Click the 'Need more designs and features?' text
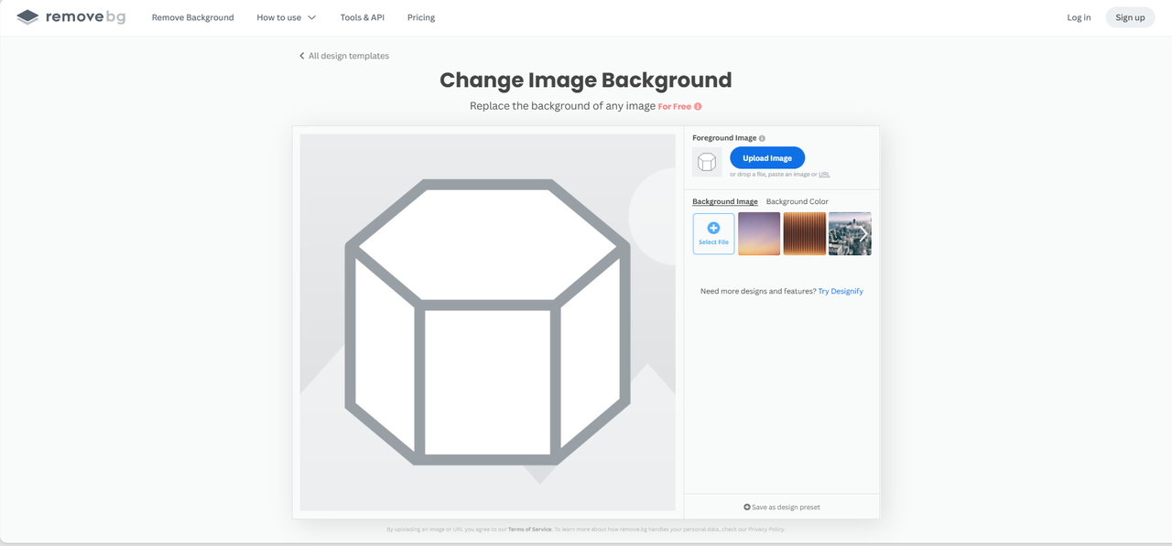Screen dimensions: 1172x546 pyautogui.click(x=758, y=291)
